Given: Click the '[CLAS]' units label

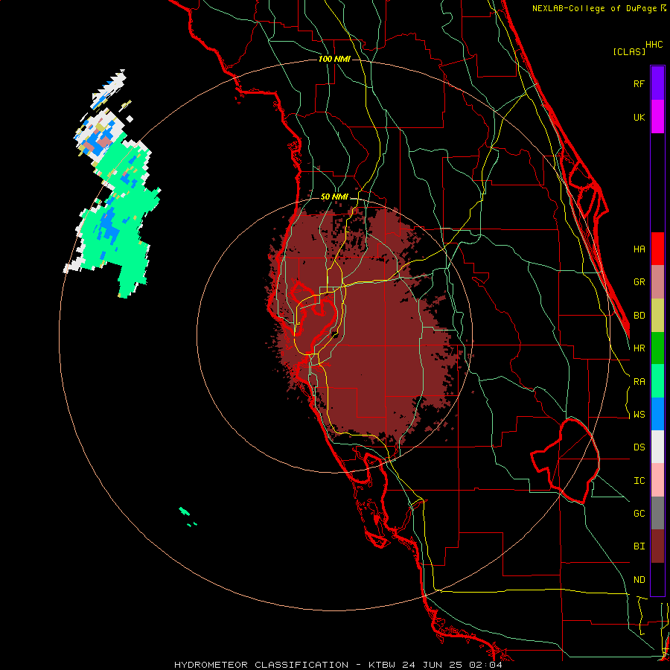Looking at the screenshot, I should 629,51.
